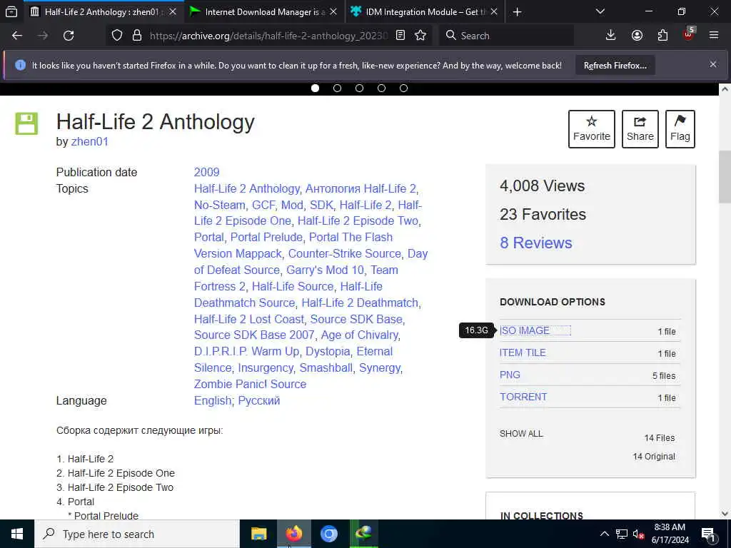Open the Firefox hamburger menu
Screen dimensions: 731x548
tap(714, 36)
